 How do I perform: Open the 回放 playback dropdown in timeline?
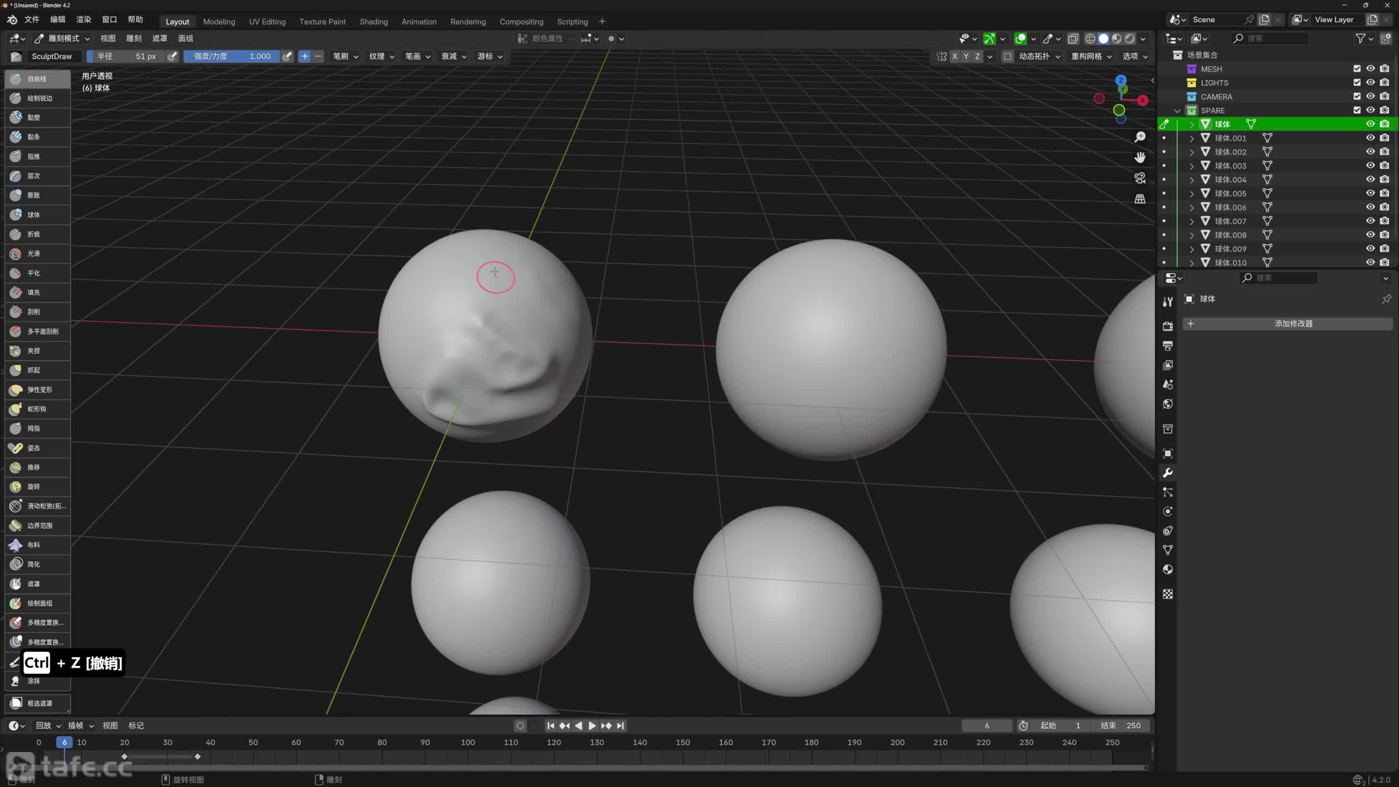tap(48, 726)
